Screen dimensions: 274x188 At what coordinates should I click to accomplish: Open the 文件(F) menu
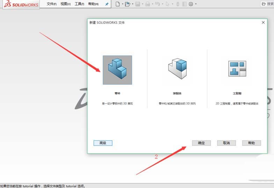click(x=52, y=4)
